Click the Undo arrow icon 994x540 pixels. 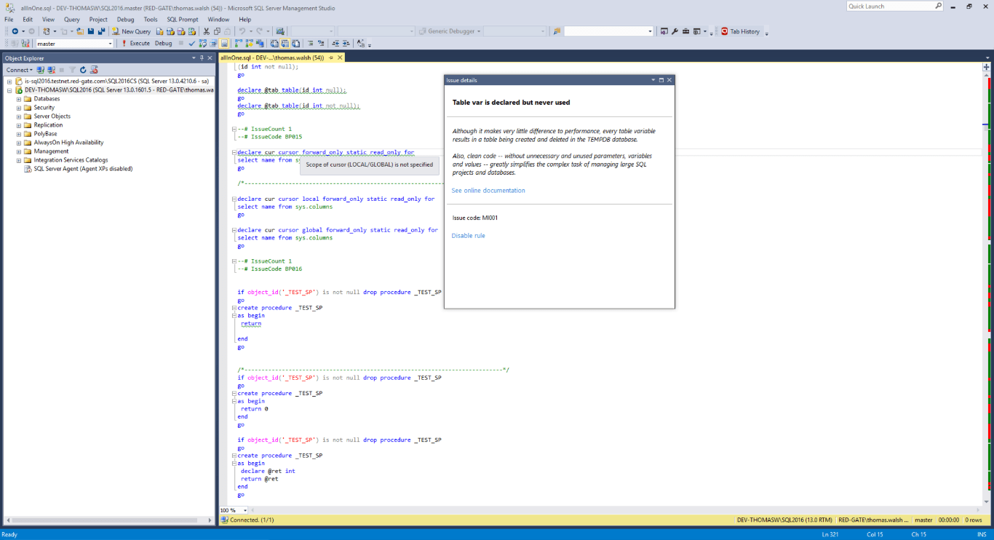(x=242, y=31)
